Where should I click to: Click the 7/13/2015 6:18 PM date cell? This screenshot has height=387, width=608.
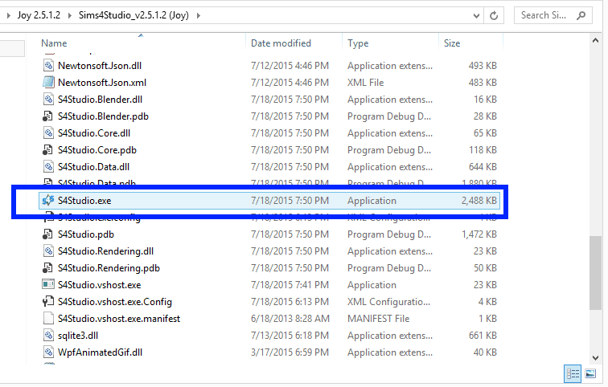290,335
